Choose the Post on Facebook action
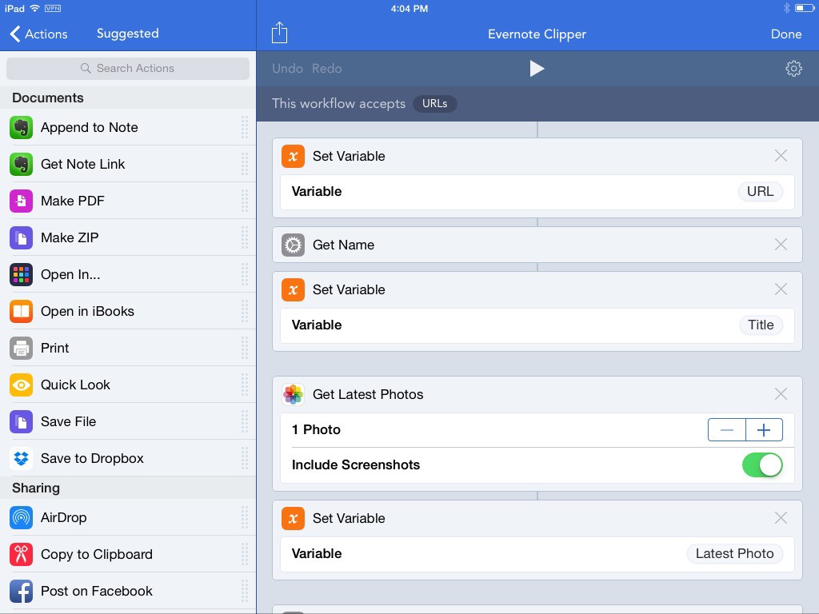819x614 pixels. [96, 591]
